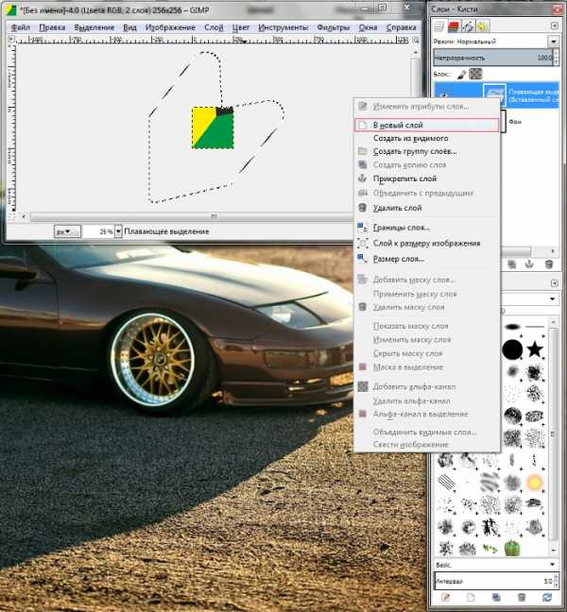
Task: Click the folder icon beside 'Создать группу слоёв'
Action: pyautogui.click(x=363, y=151)
